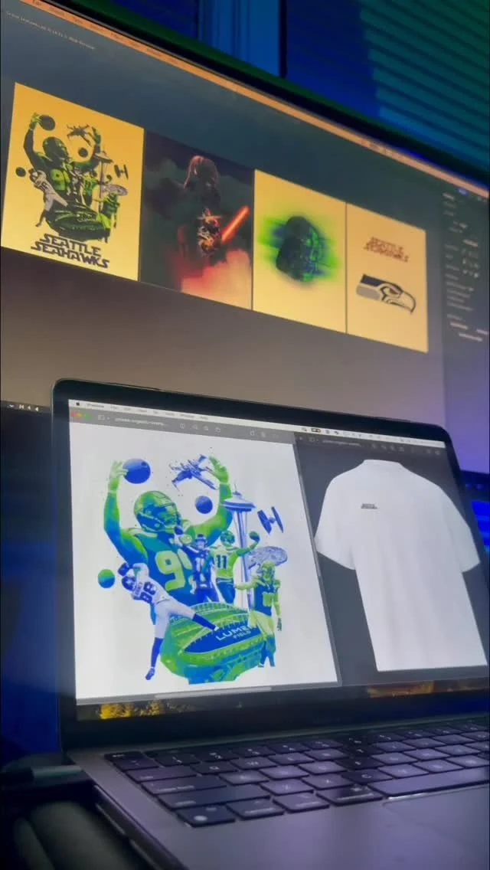Select the Seahawks logo graphic on last artboard
Image resolution: width=490 pixels, height=870 pixels.
[386, 293]
